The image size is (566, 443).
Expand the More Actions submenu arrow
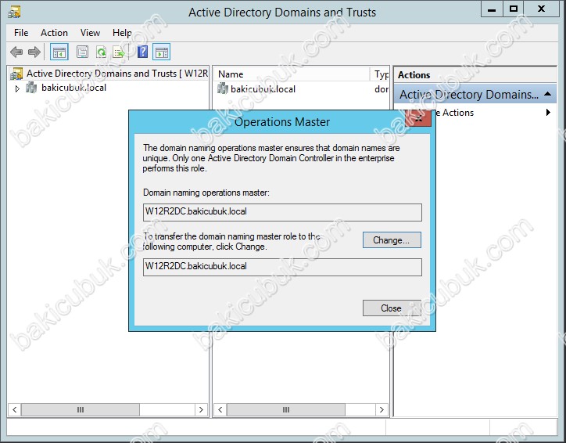tap(548, 113)
